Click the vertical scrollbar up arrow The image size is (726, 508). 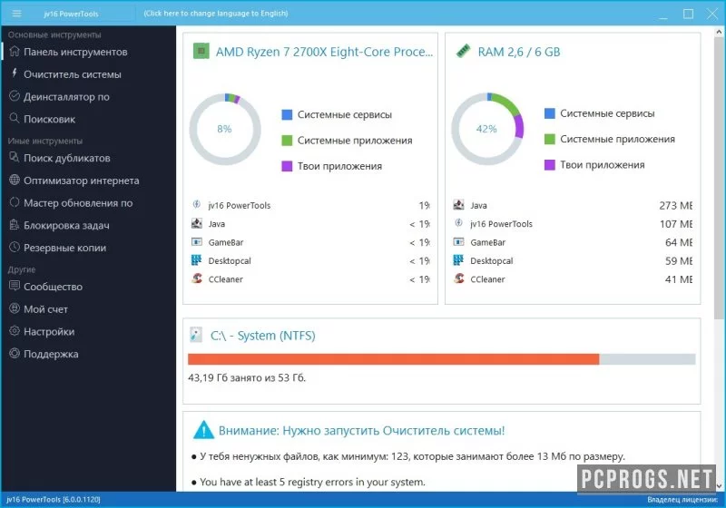[719, 32]
